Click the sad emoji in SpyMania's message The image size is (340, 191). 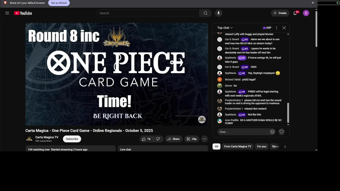[x=278, y=73]
